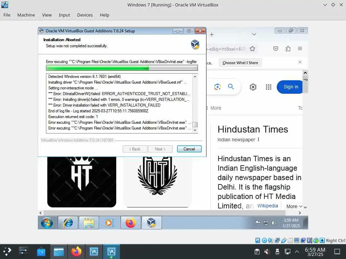Select Guest Additions setup in guest taskbar
This screenshot has height=259, width=346.
[x=152, y=223]
